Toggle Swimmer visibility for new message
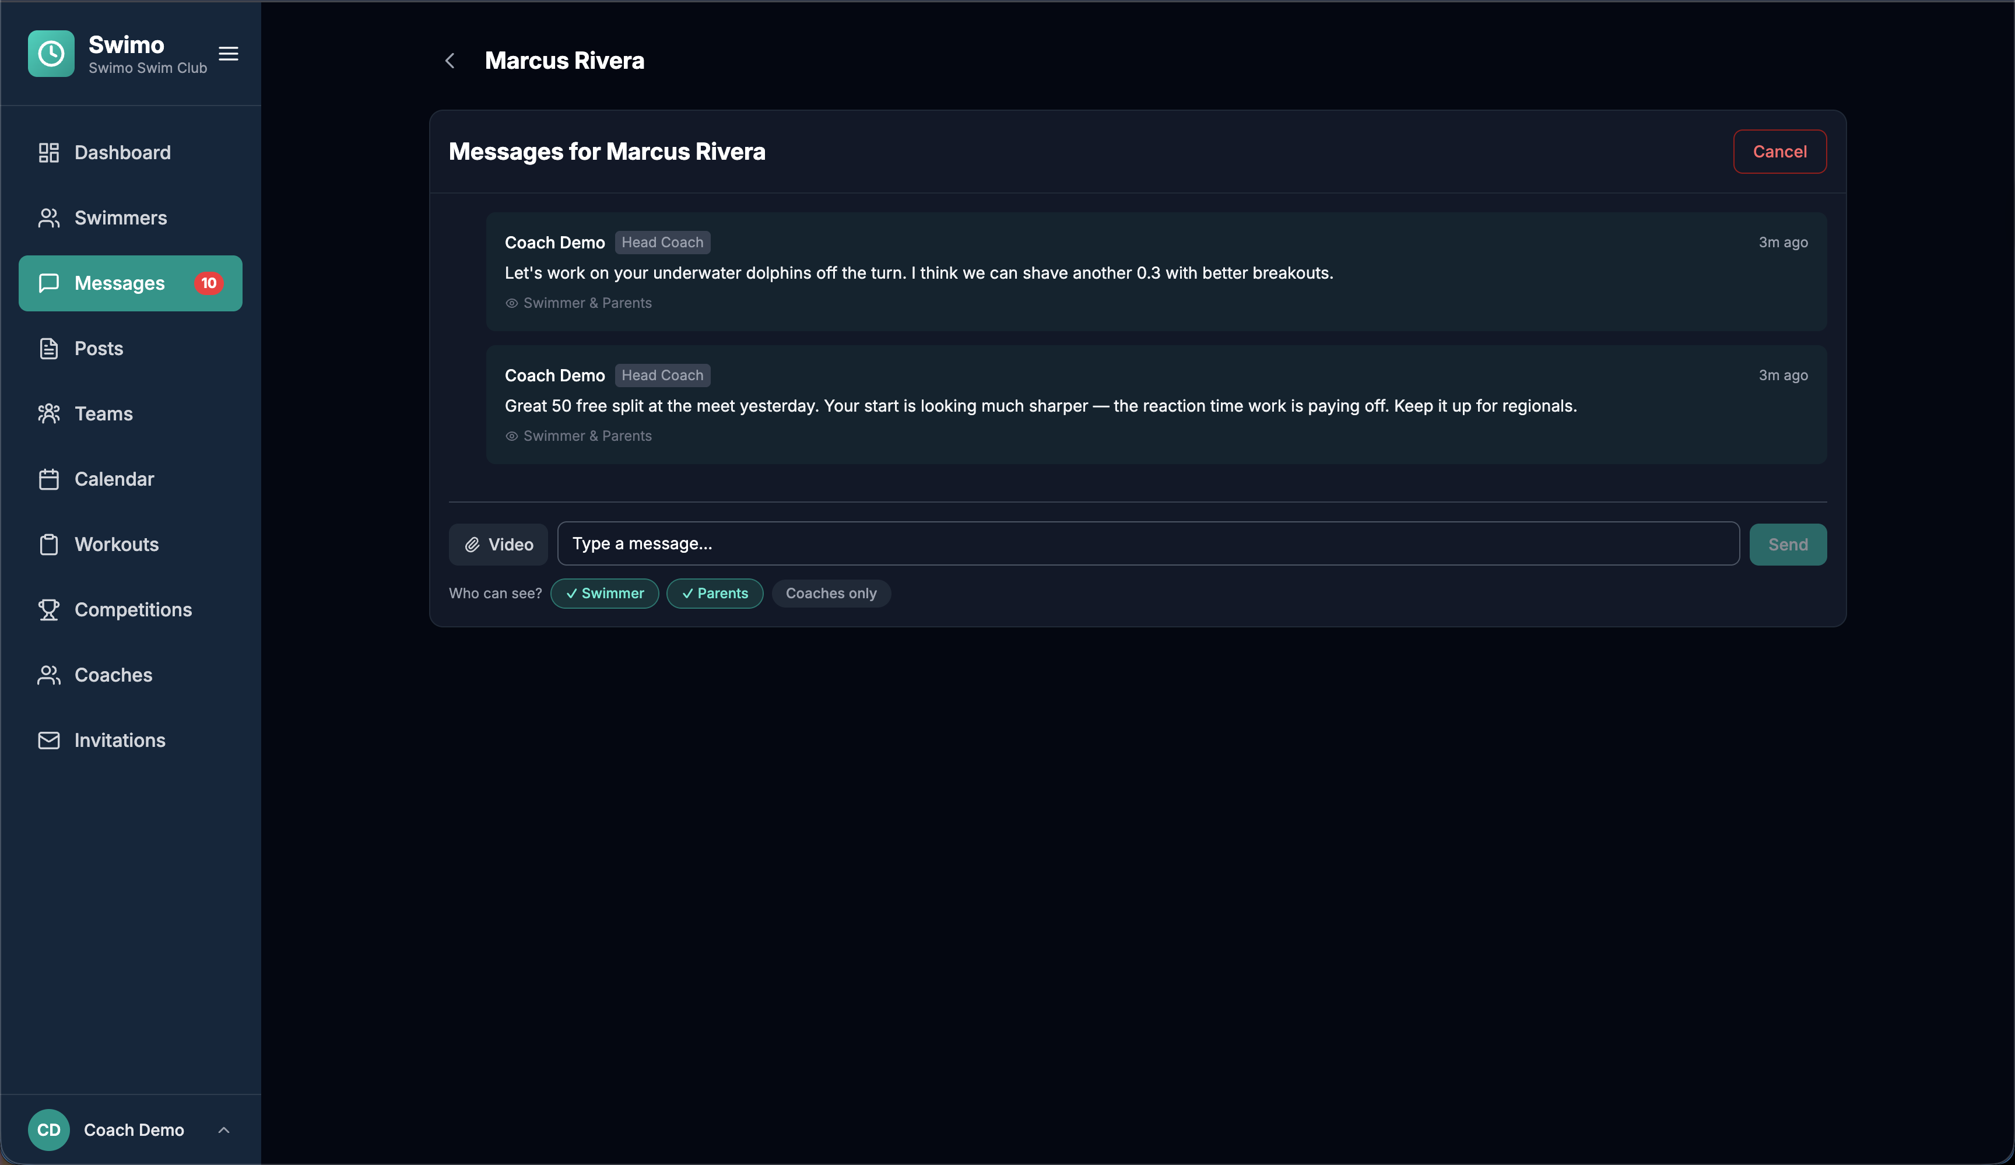 point(605,594)
